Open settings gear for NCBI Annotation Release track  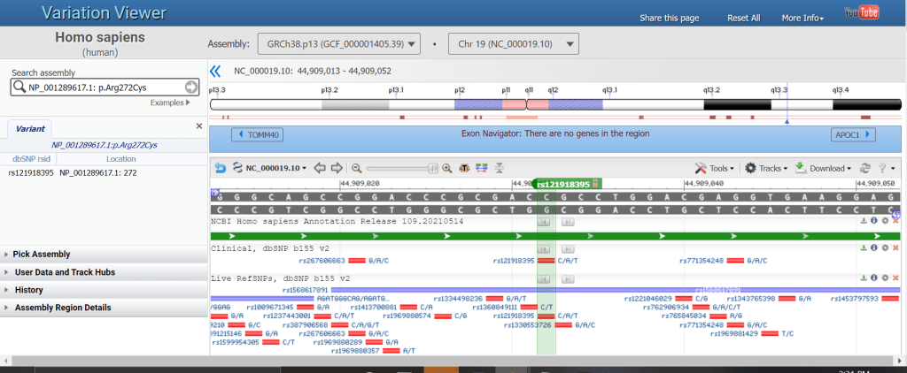click(885, 221)
